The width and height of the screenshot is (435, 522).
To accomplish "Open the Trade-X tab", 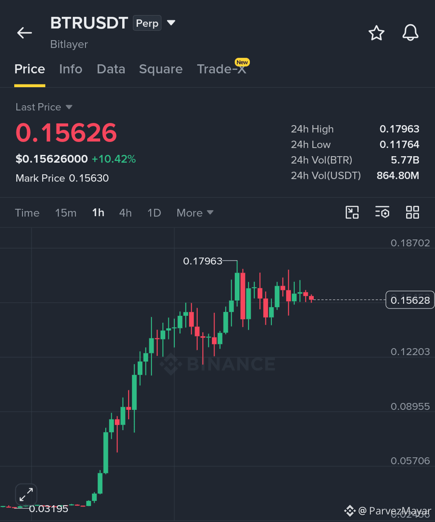I will click(222, 69).
